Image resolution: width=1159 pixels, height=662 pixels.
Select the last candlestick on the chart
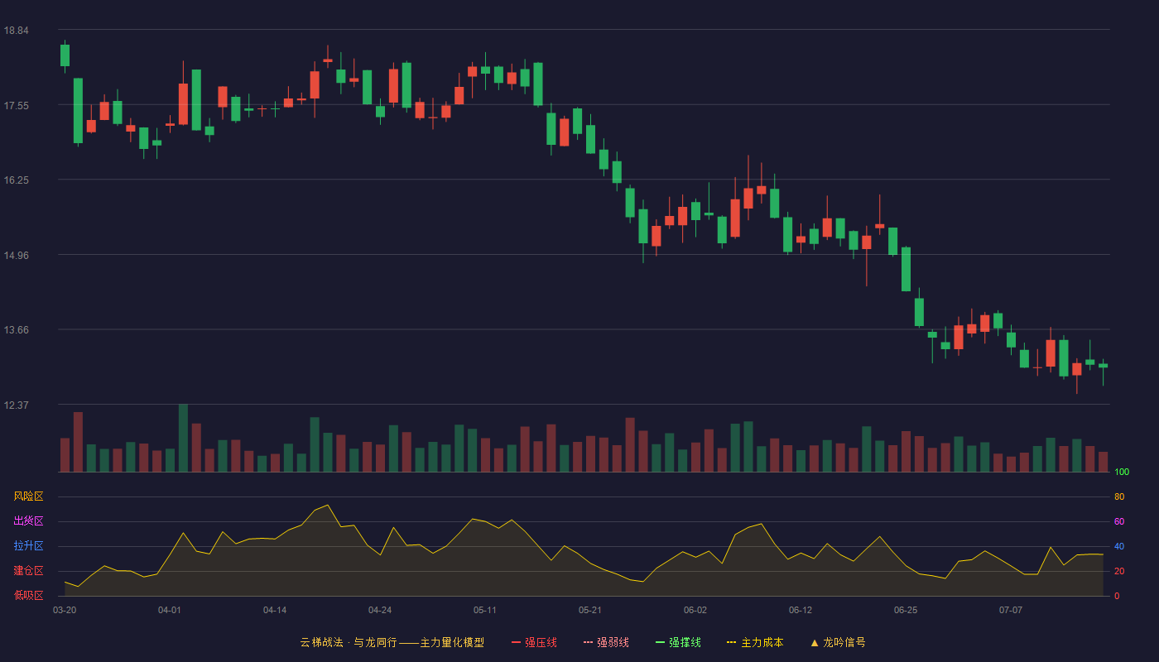coord(1103,366)
